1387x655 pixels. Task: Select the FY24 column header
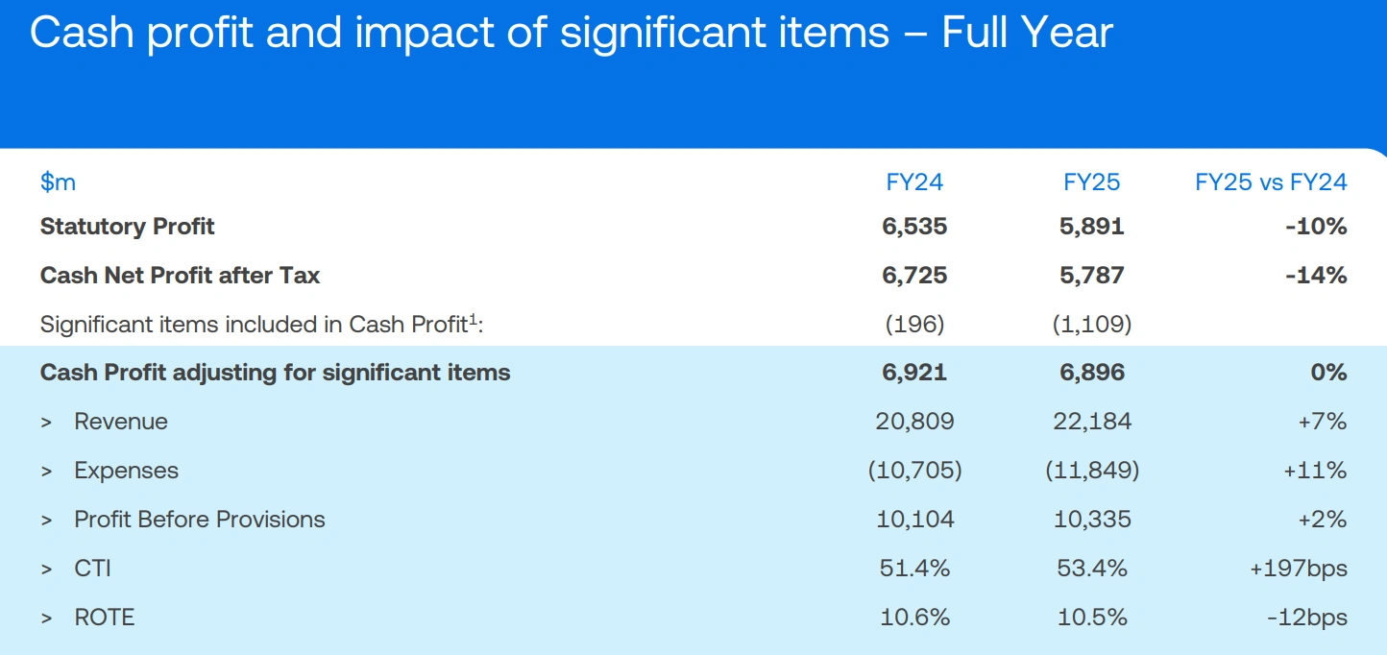tap(914, 182)
